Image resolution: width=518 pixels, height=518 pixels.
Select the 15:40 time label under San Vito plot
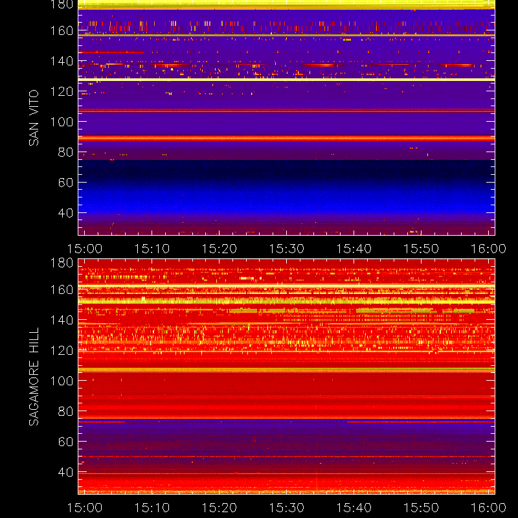(x=354, y=249)
